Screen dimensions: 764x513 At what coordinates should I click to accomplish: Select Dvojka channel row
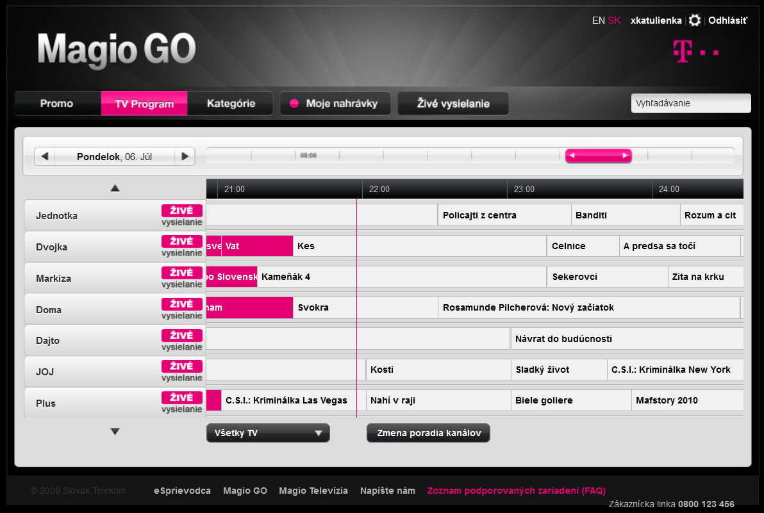click(115, 247)
